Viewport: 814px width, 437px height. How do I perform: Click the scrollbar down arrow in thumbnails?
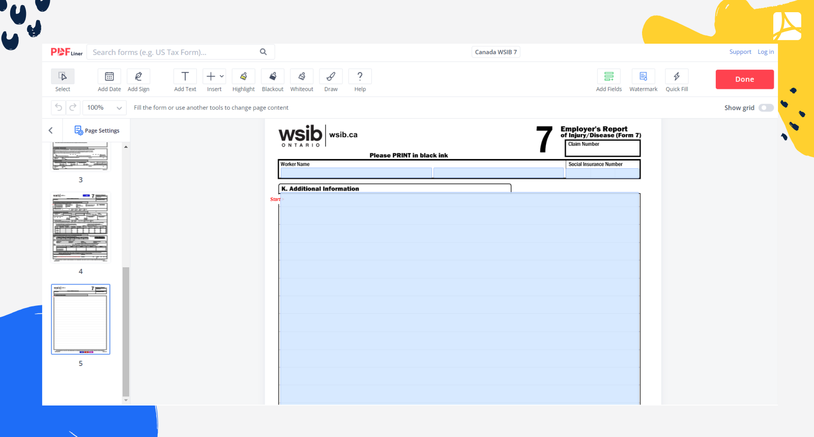[126, 400]
